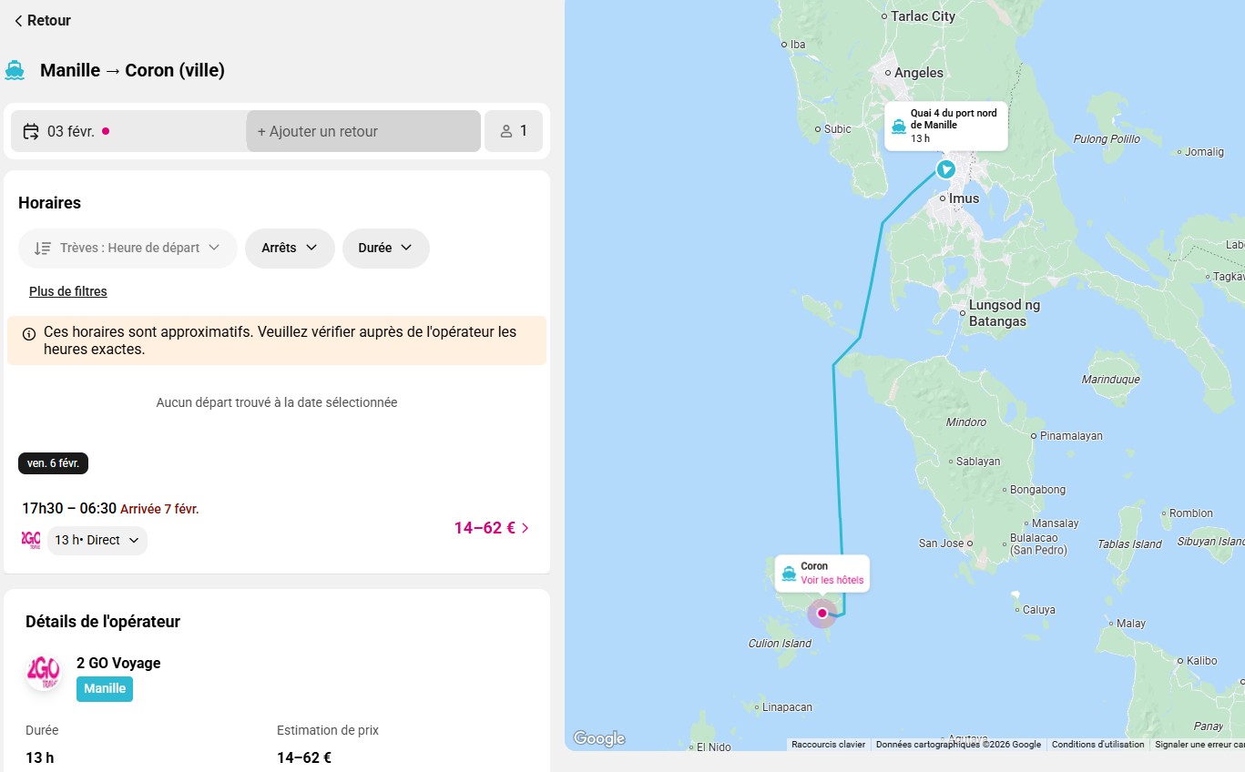Open the Durée filter dropdown
This screenshot has height=772, width=1245.
pos(385,248)
